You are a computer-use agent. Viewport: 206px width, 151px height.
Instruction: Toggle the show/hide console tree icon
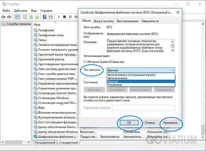[17, 17]
